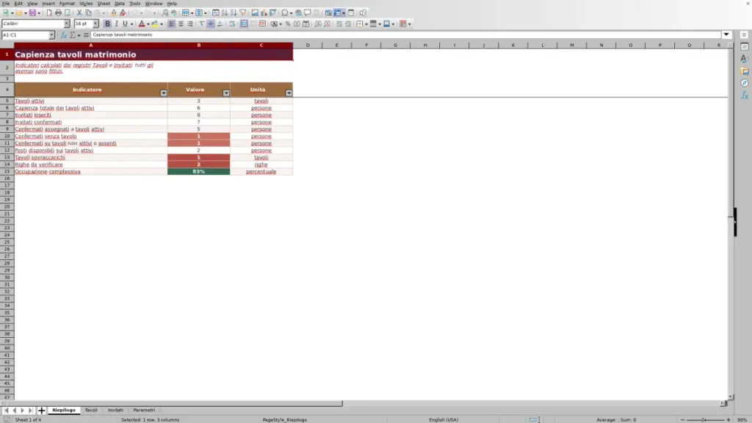The height and width of the screenshot is (423, 752).
Task: Insert a chart using the chart icon
Action: coord(264,13)
